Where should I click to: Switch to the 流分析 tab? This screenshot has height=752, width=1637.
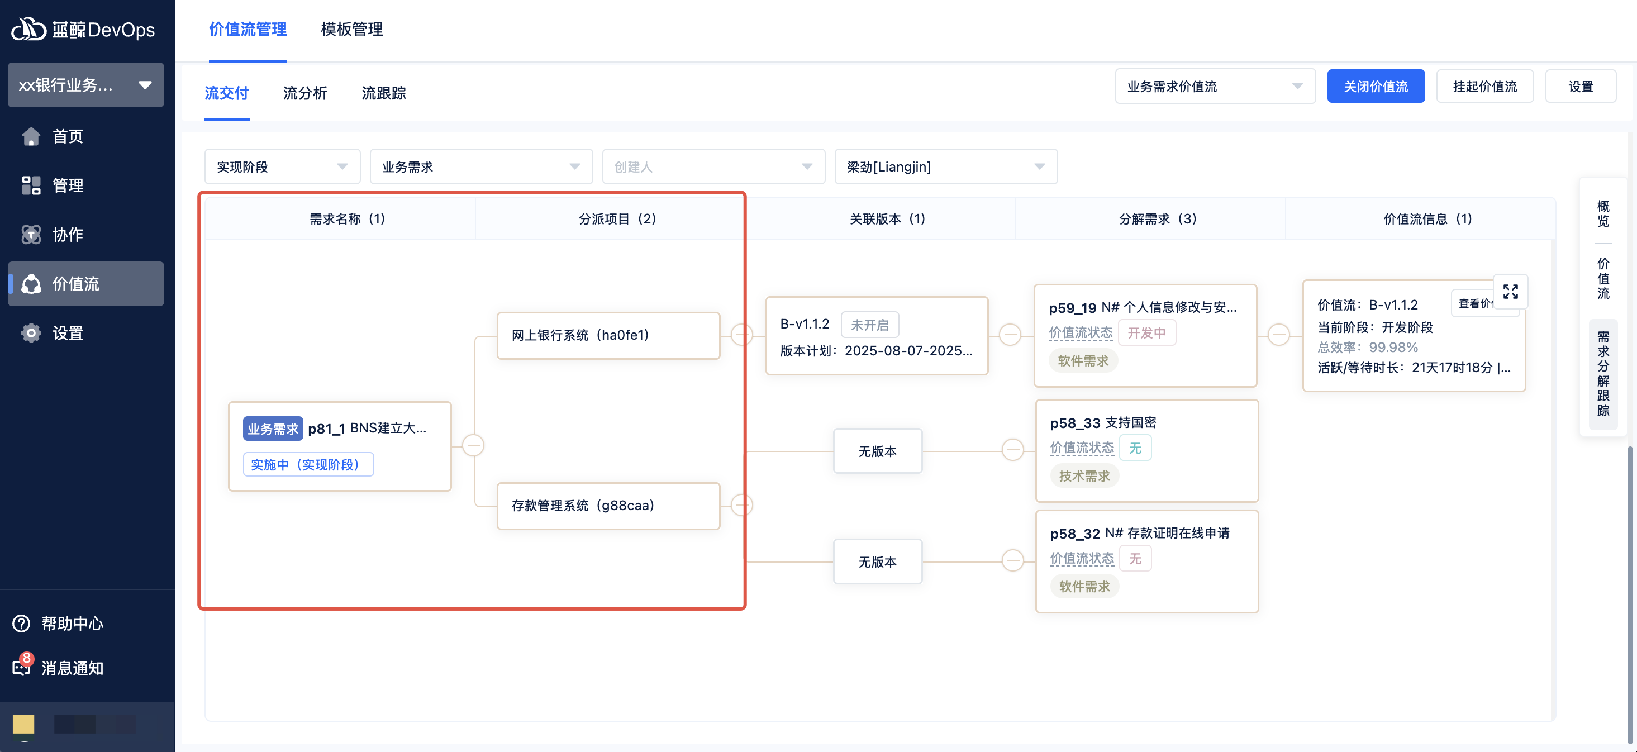[305, 93]
